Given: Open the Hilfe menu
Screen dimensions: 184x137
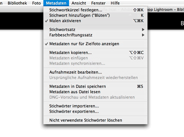Looking at the screenshot, I should pos(115,3).
